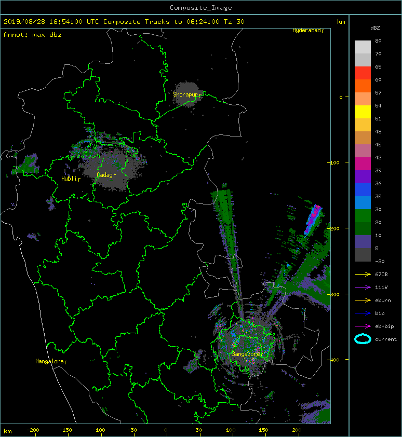Click the 'eb+bip' legend label

coord(384,326)
